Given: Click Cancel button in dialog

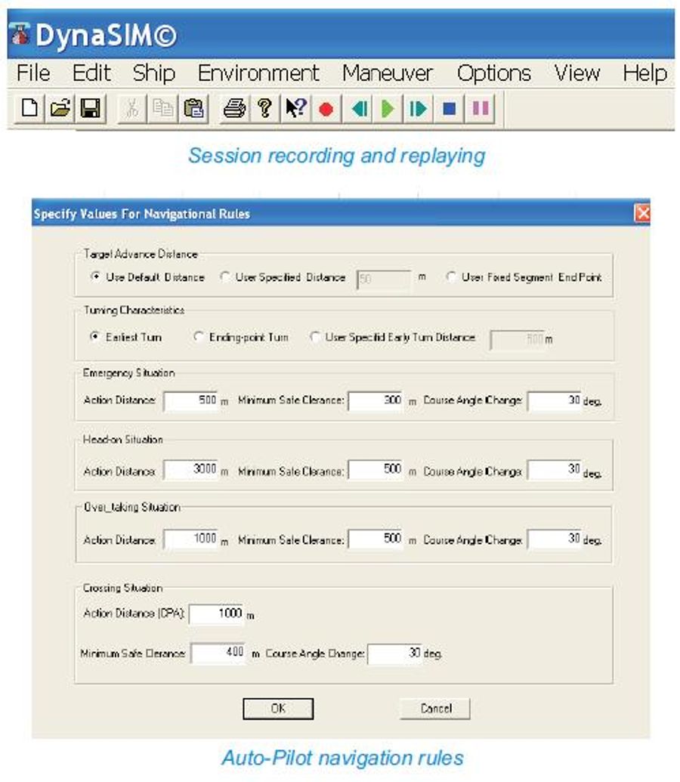Looking at the screenshot, I should (x=435, y=709).
